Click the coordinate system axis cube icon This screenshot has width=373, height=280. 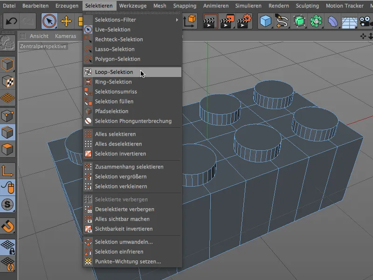(190, 21)
